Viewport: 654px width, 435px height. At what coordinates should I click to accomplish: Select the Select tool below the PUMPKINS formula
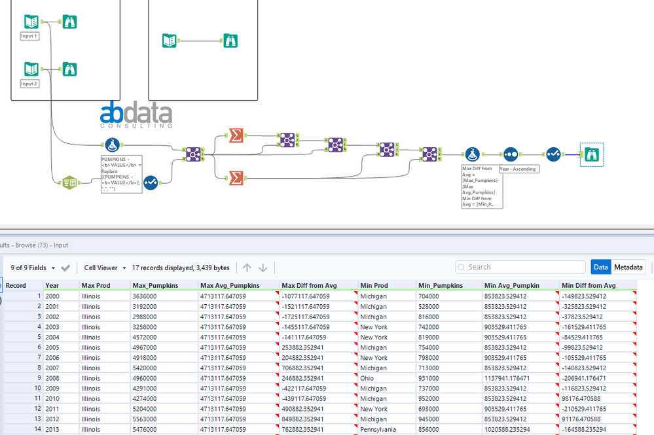(151, 183)
